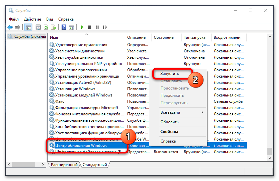Select Хост библиотеки счетчика service
Viewport: 279px width, 181px height.
point(89,127)
